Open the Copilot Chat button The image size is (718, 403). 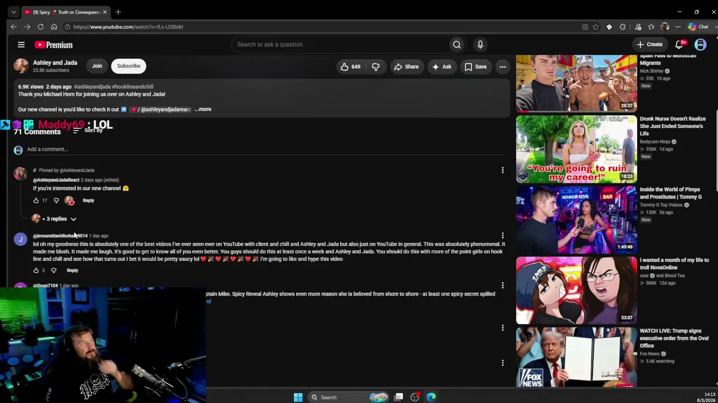698,27
